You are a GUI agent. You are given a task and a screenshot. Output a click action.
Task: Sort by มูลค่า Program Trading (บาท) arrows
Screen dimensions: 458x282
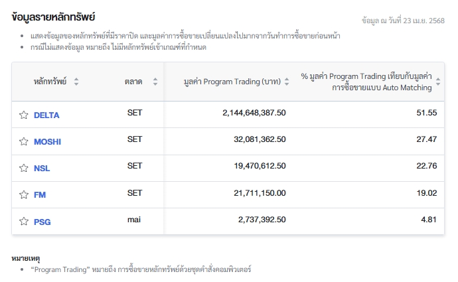(x=287, y=82)
